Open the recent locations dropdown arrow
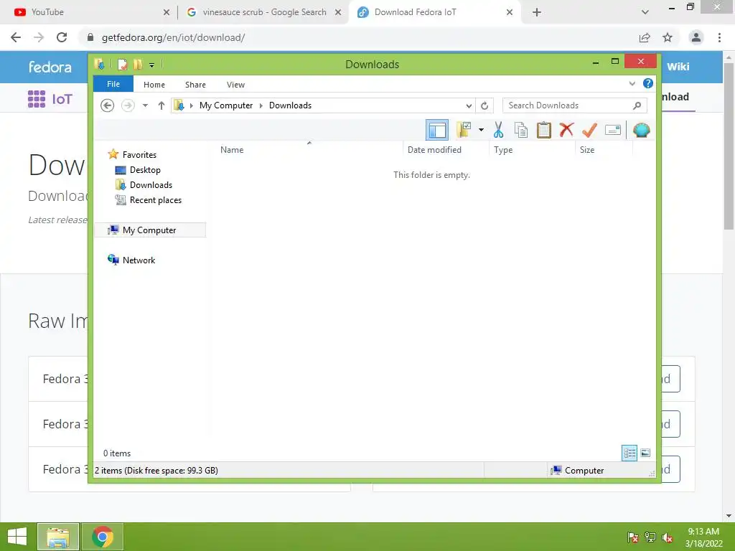Screen dimensions: 735x551 (x=145, y=105)
